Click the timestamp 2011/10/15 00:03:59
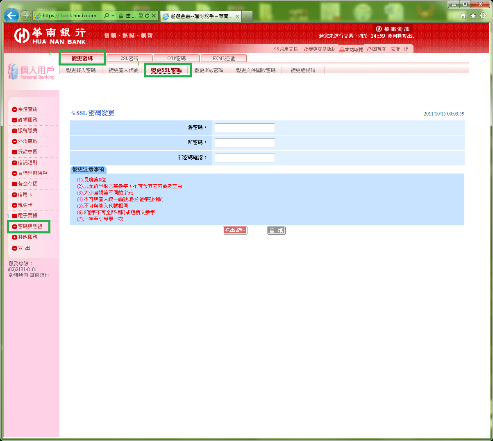This screenshot has height=441, width=493. click(x=444, y=114)
